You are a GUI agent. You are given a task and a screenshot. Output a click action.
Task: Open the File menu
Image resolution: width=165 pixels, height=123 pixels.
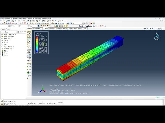tap(3, 21)
